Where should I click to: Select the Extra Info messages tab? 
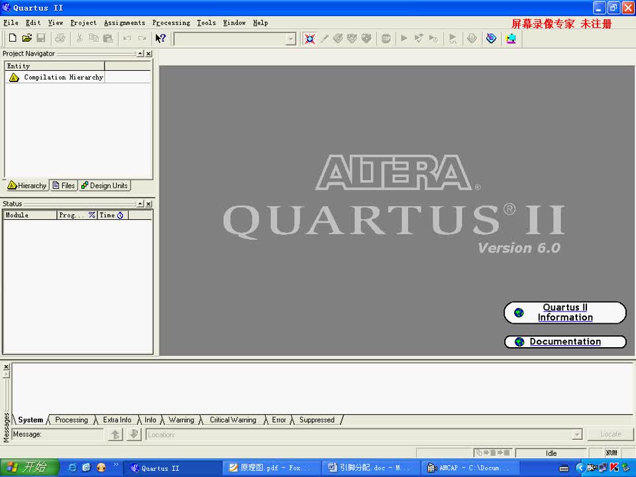point(117,420)
